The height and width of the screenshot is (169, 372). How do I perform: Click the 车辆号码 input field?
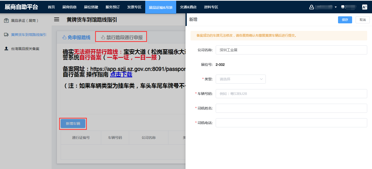click(291, 94)
